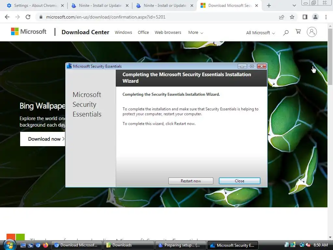Expand the More dropdown
The height and width of the screenshot is (250, 333).
point(195,33)
